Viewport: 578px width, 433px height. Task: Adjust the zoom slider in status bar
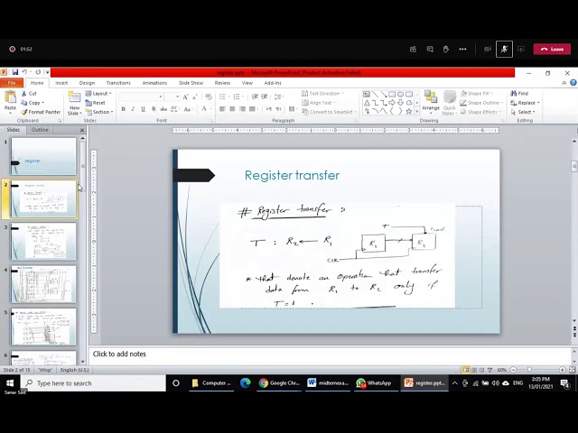click(530, 370)
